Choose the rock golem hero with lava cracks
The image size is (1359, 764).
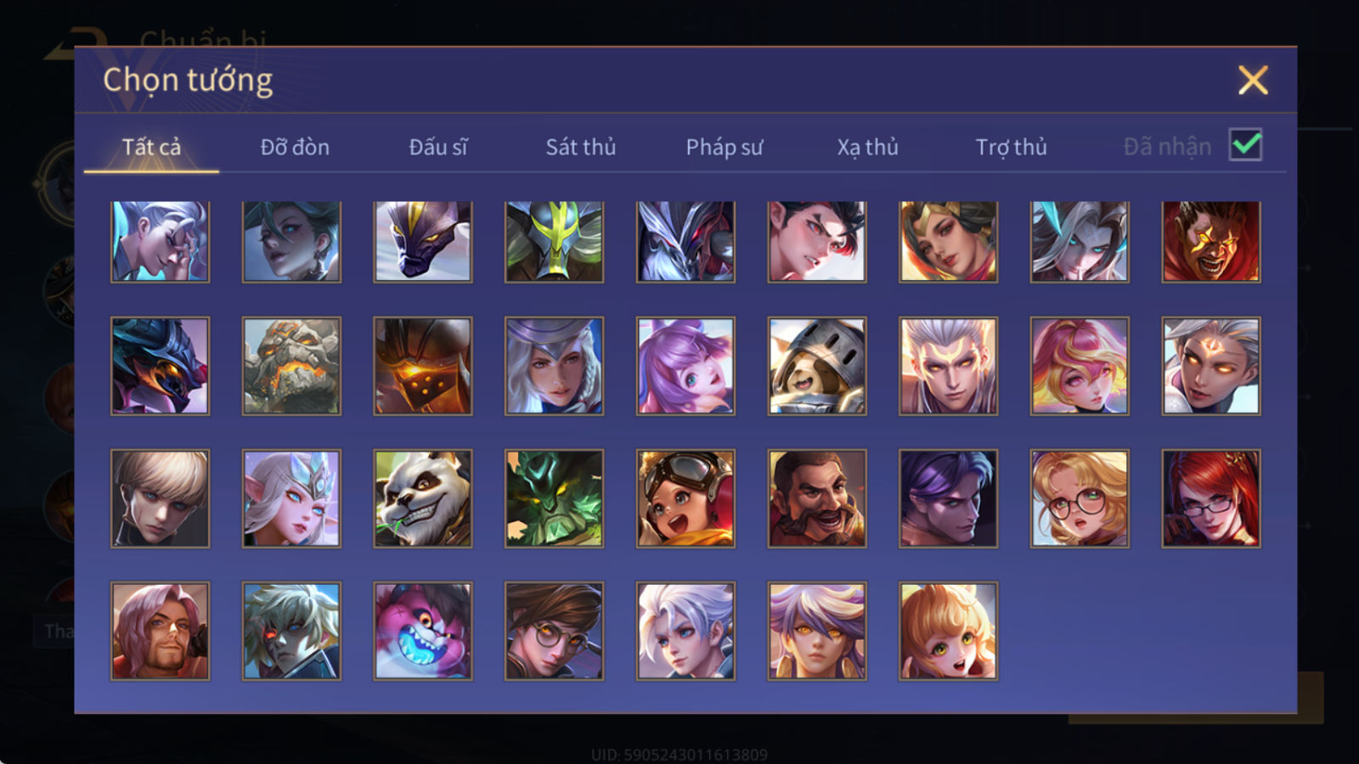[x=291, y=366]
